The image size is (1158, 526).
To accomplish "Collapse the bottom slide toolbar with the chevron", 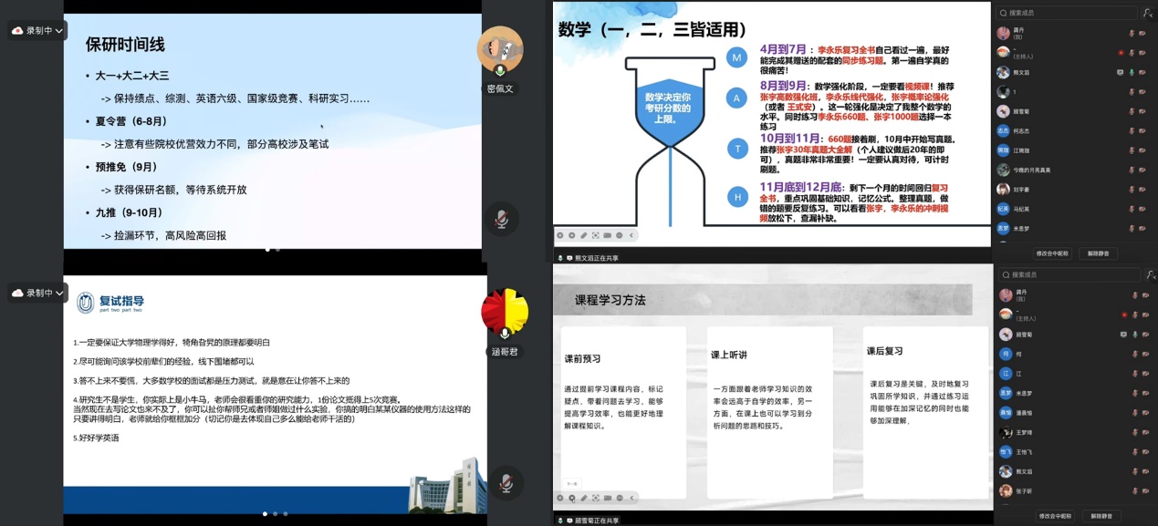I will point(631,498).
